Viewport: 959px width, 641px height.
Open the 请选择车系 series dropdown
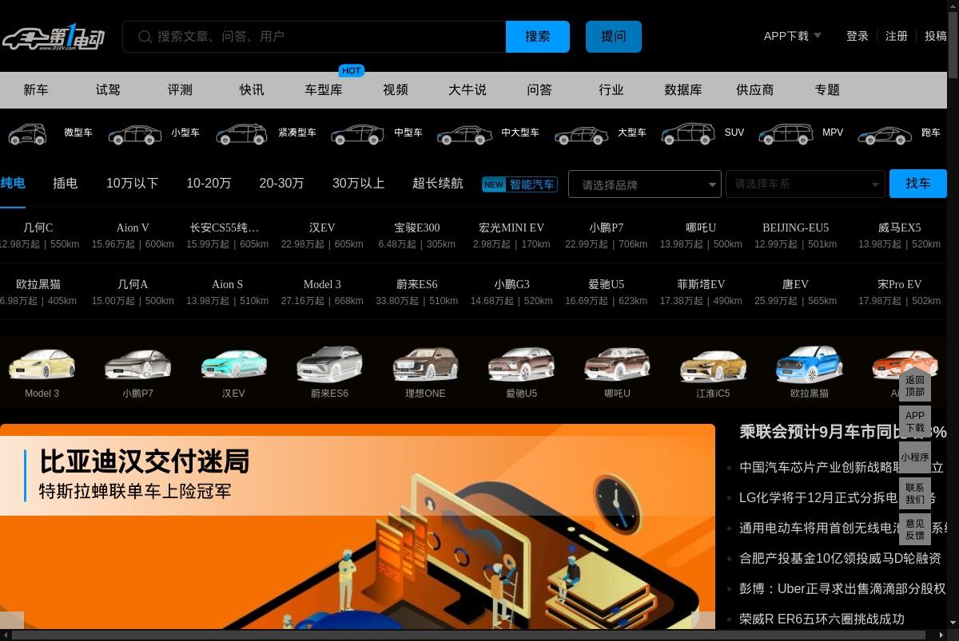(805, 184)
